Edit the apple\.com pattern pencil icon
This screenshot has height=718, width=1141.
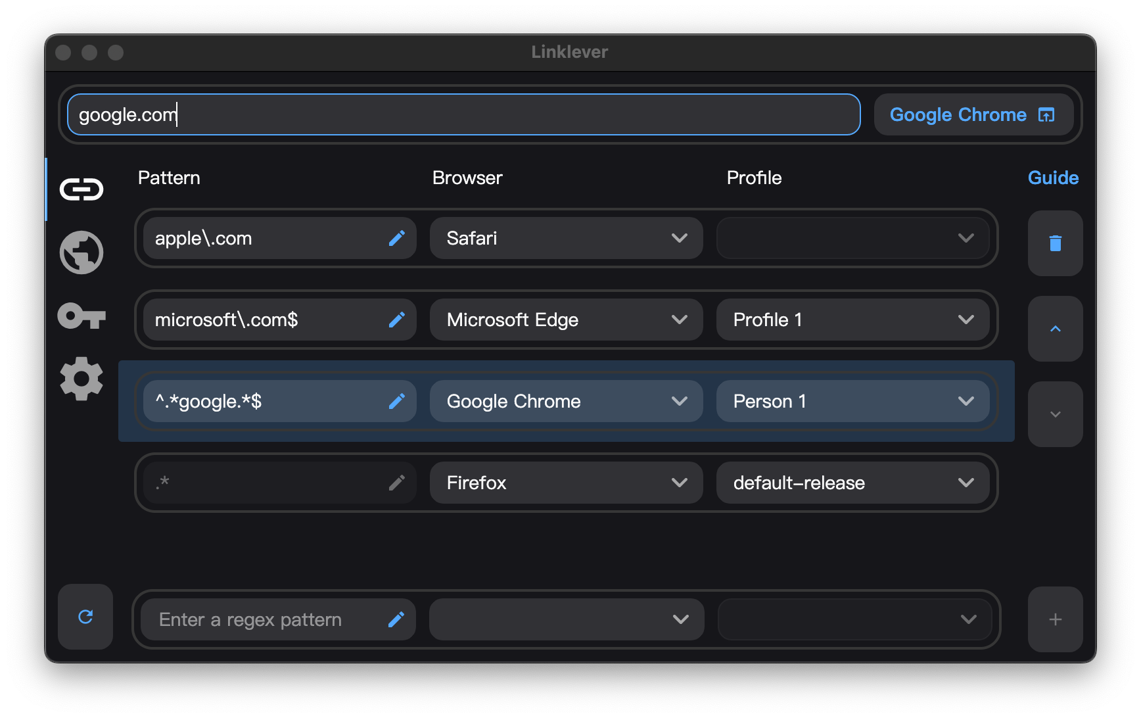pyautogui.click(x=396, y=238)
